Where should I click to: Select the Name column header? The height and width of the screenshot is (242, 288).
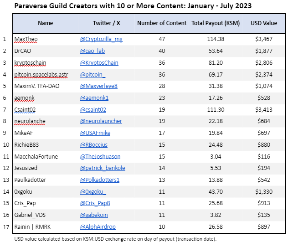(46, 23)
